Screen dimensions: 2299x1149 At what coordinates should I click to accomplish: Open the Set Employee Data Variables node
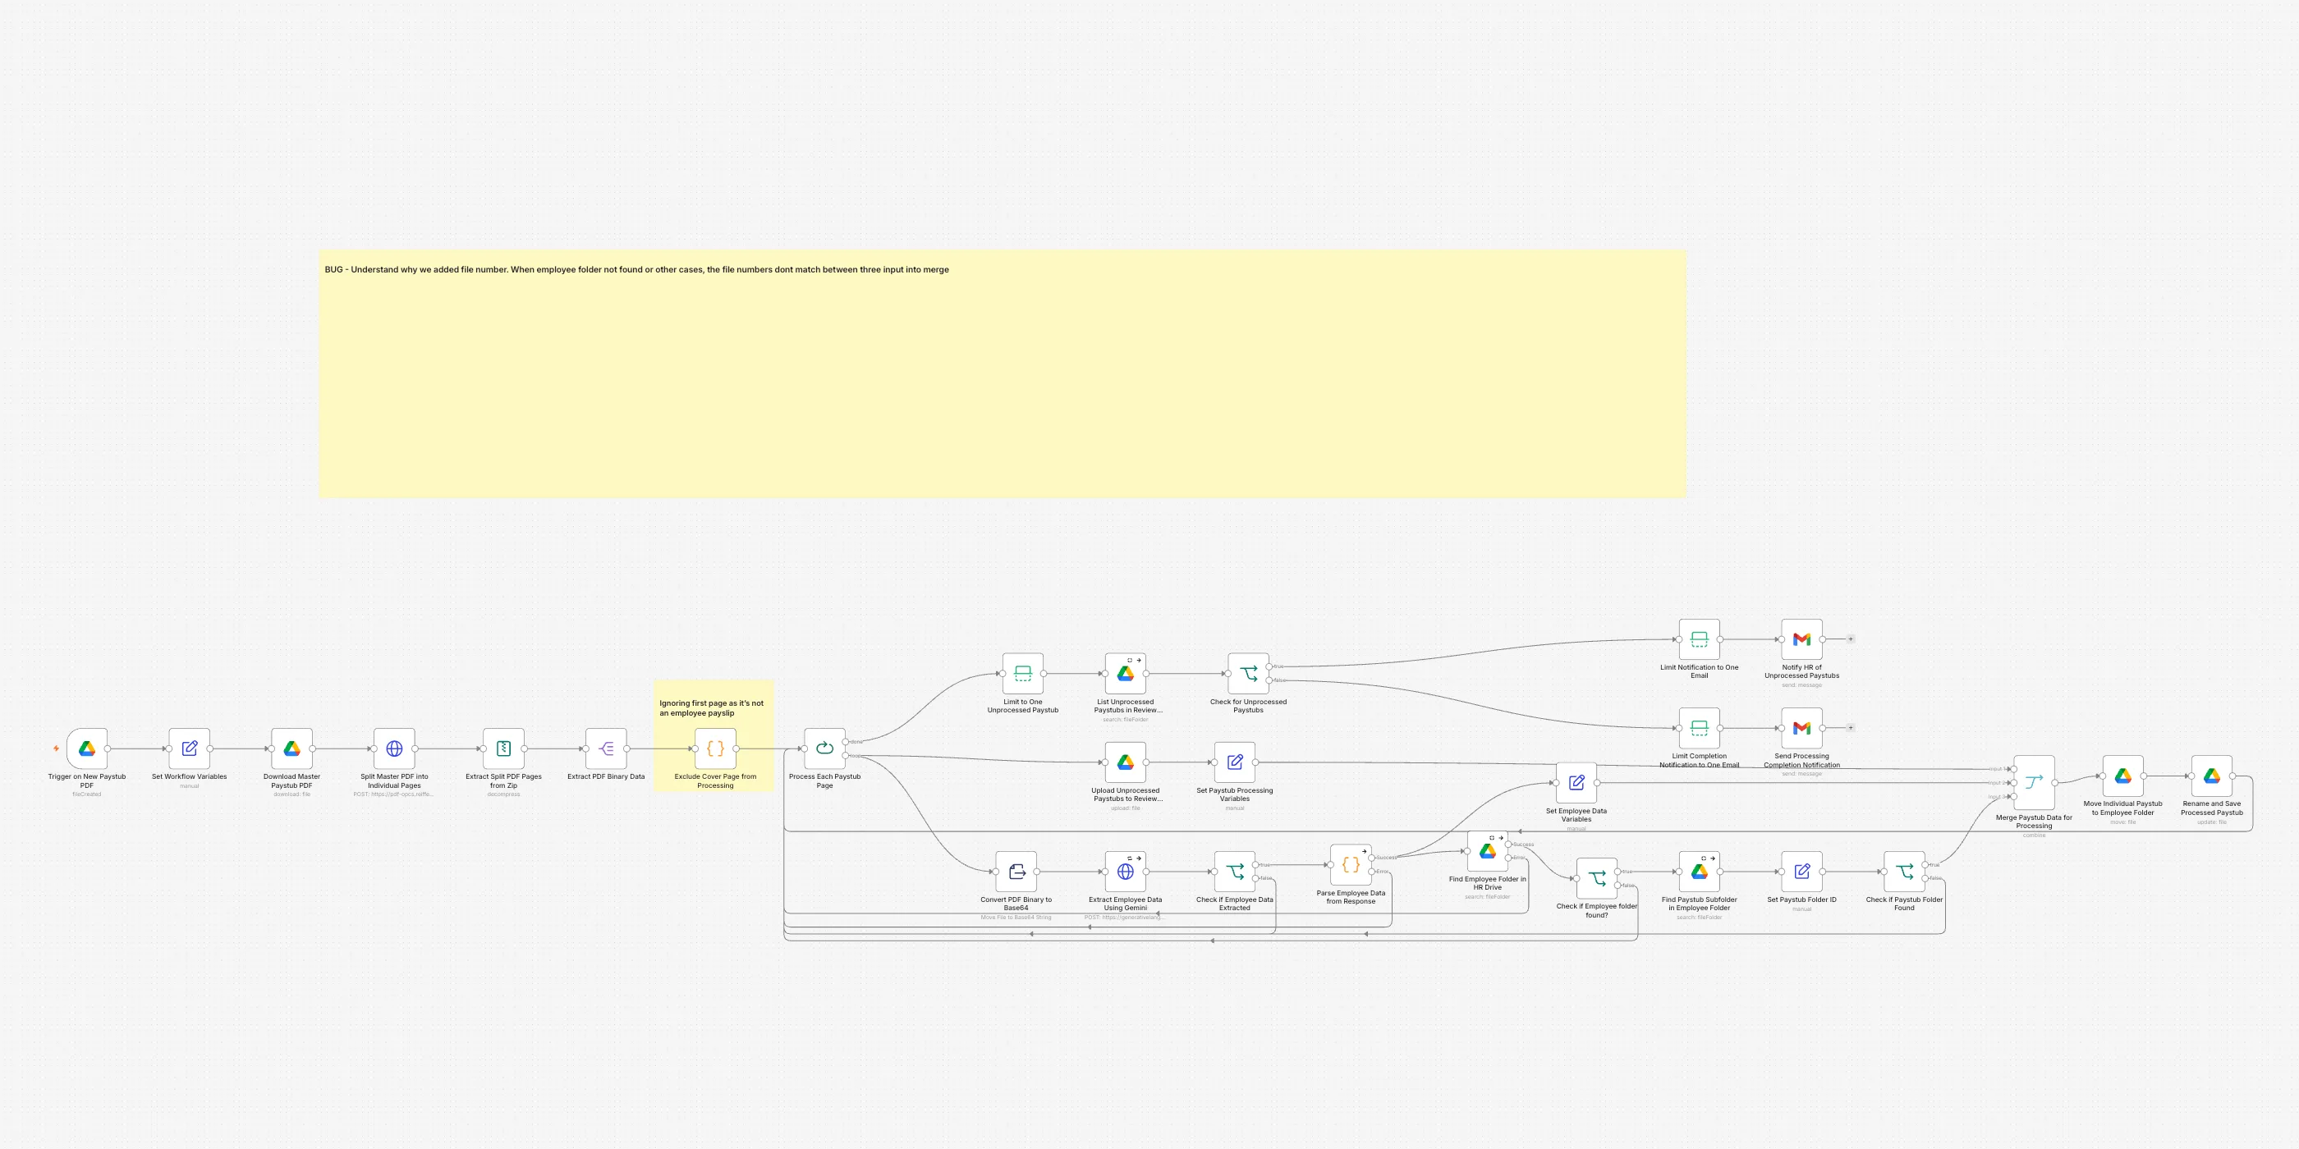tap(1576, 782)
